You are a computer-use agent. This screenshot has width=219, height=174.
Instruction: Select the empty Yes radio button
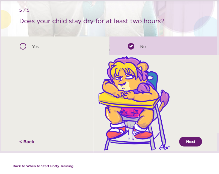point(23,46)
